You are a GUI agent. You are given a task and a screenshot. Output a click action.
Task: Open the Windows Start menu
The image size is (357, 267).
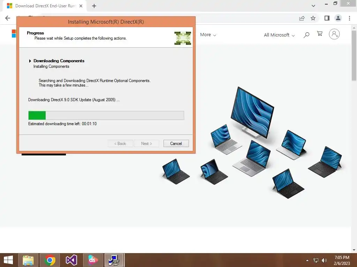[8, 260]
